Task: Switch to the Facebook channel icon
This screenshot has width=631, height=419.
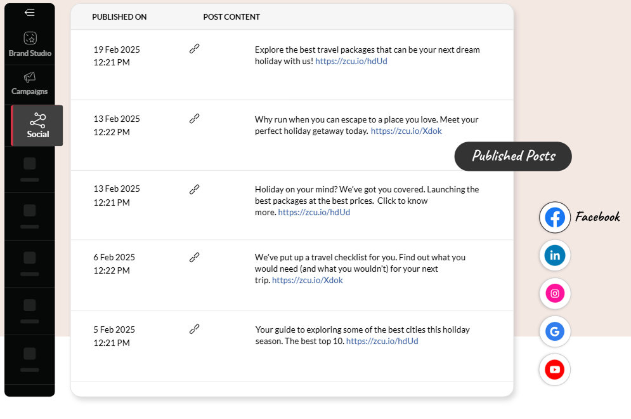Action: (x=555, y=218)
